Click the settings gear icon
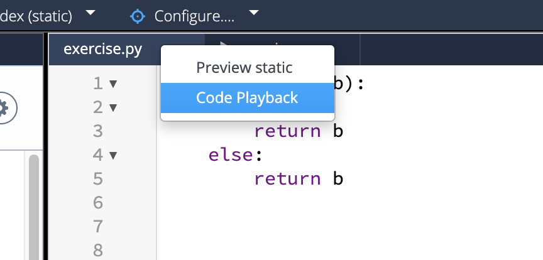This screenshot has width=543, height=260. (x=3, y=108)
